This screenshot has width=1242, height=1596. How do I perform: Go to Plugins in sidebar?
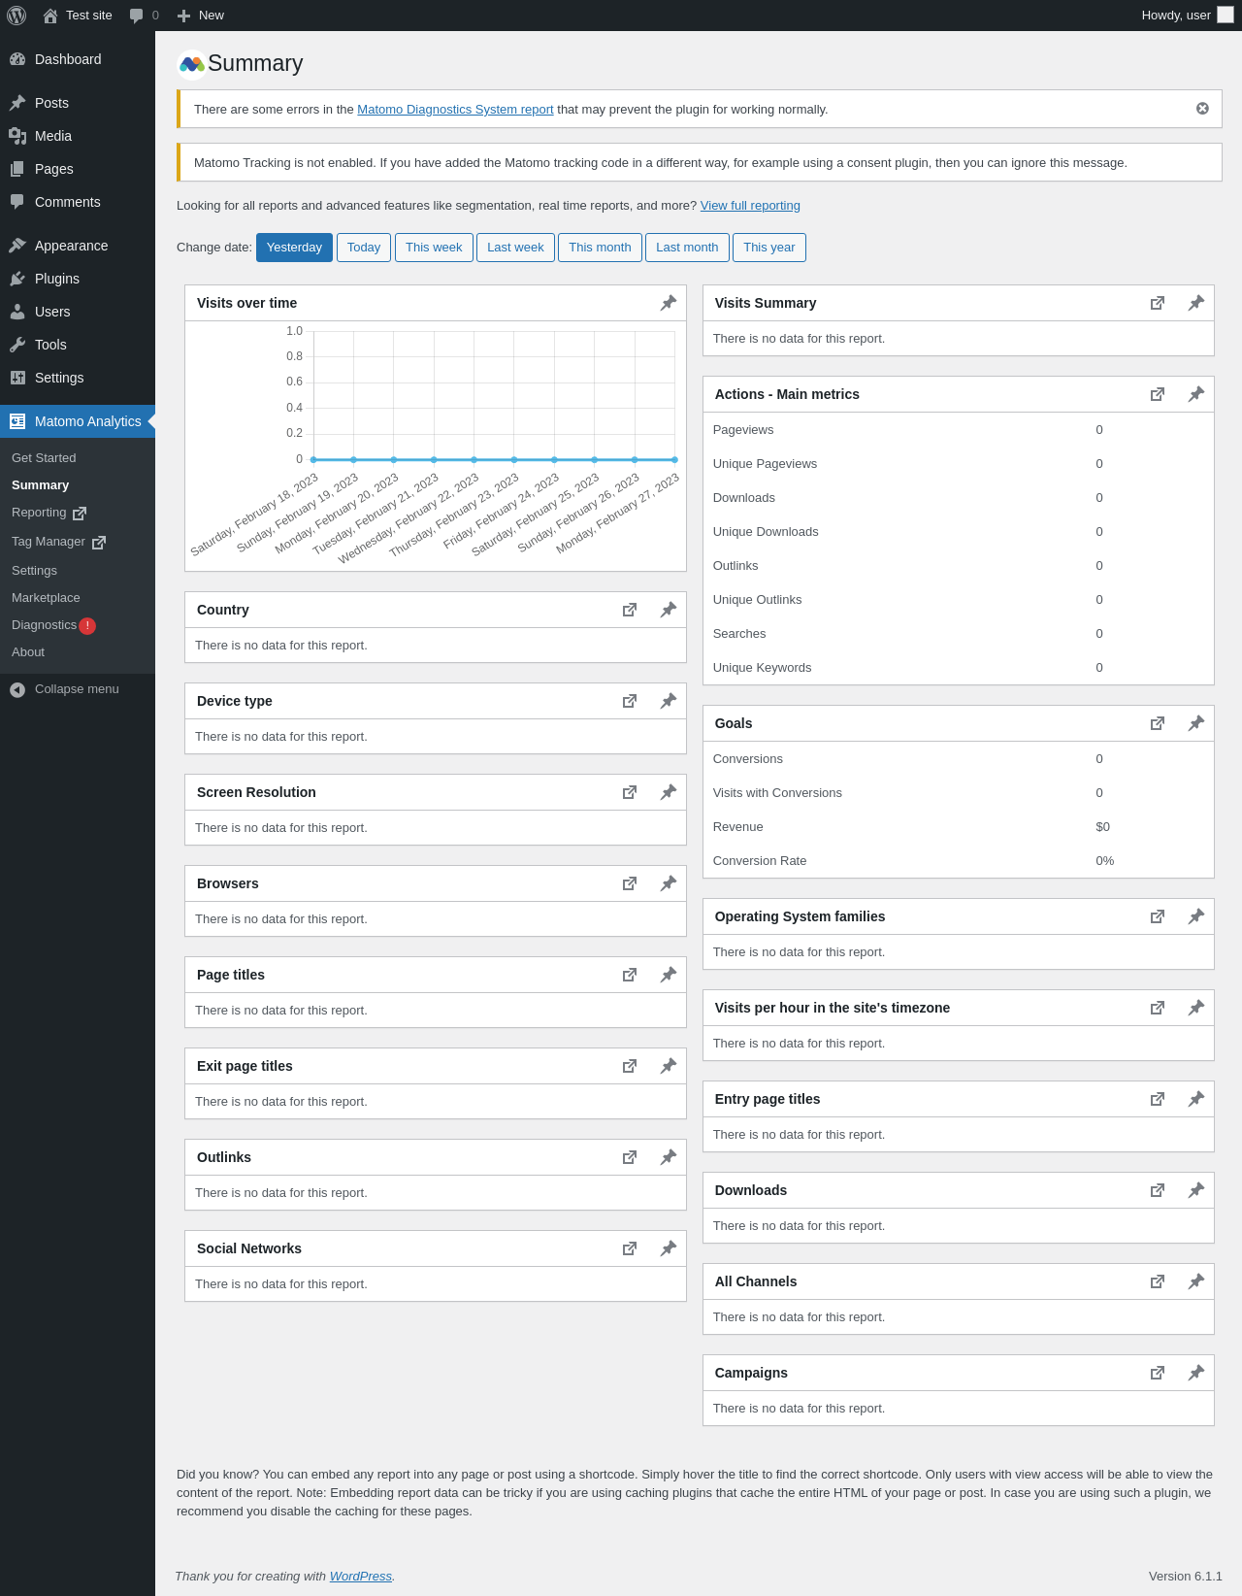tap(57, 279)
